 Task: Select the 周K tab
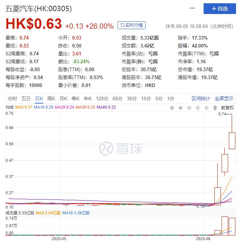click(x=51, y=98)
